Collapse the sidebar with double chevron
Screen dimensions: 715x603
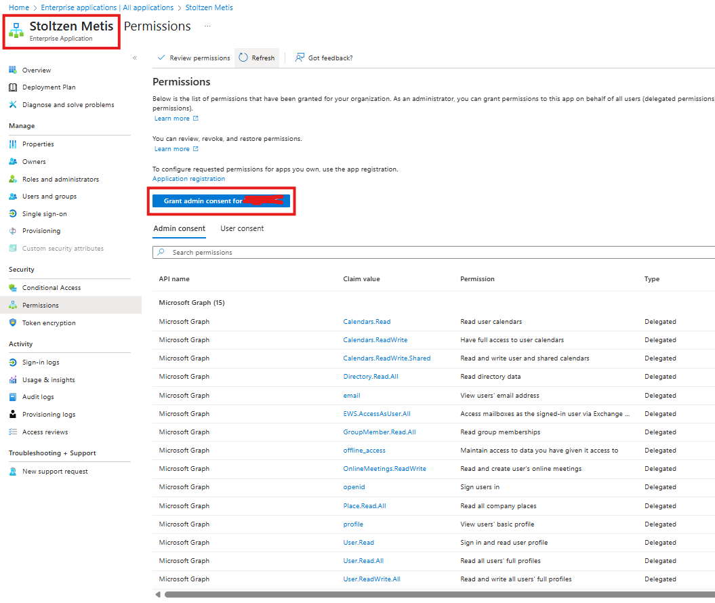(135, 58)
